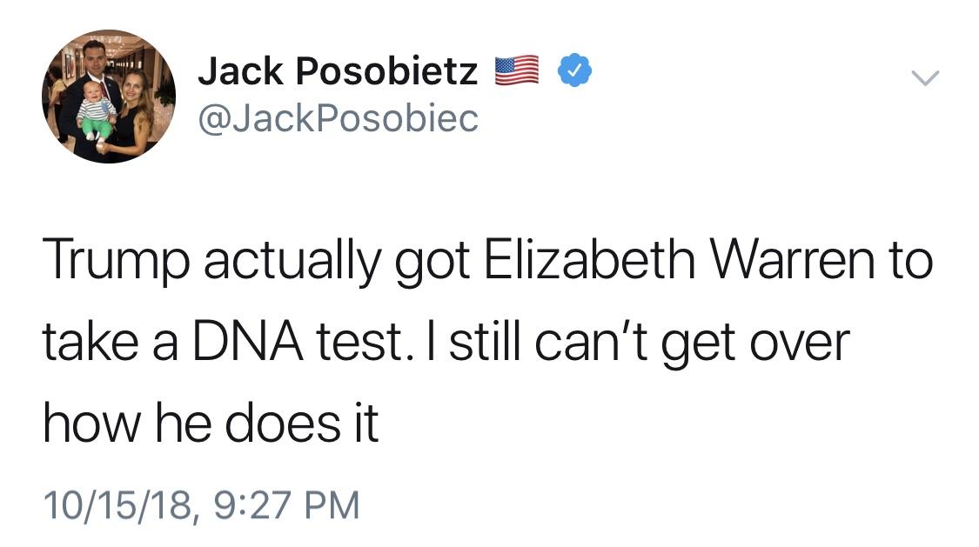
Task: Click the phrase how he does it
Action: click(x=211, y=423)
